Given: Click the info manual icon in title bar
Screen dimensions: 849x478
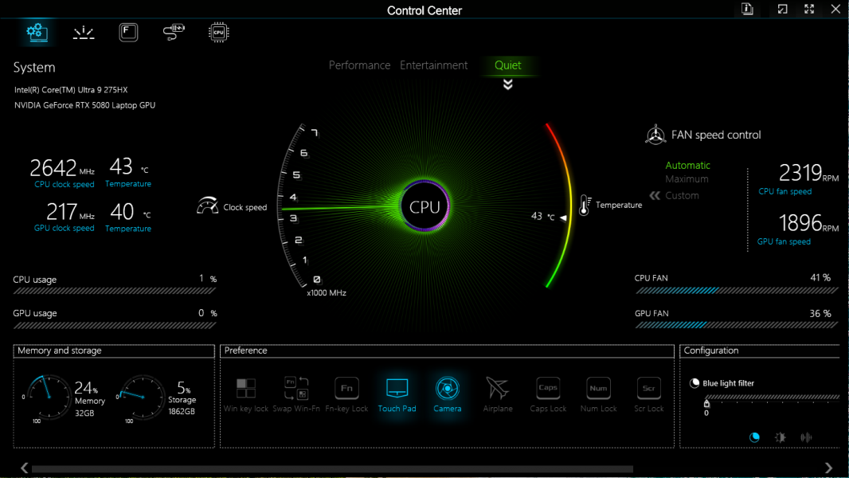Looking at the screenshot, I should click(747, 9).
